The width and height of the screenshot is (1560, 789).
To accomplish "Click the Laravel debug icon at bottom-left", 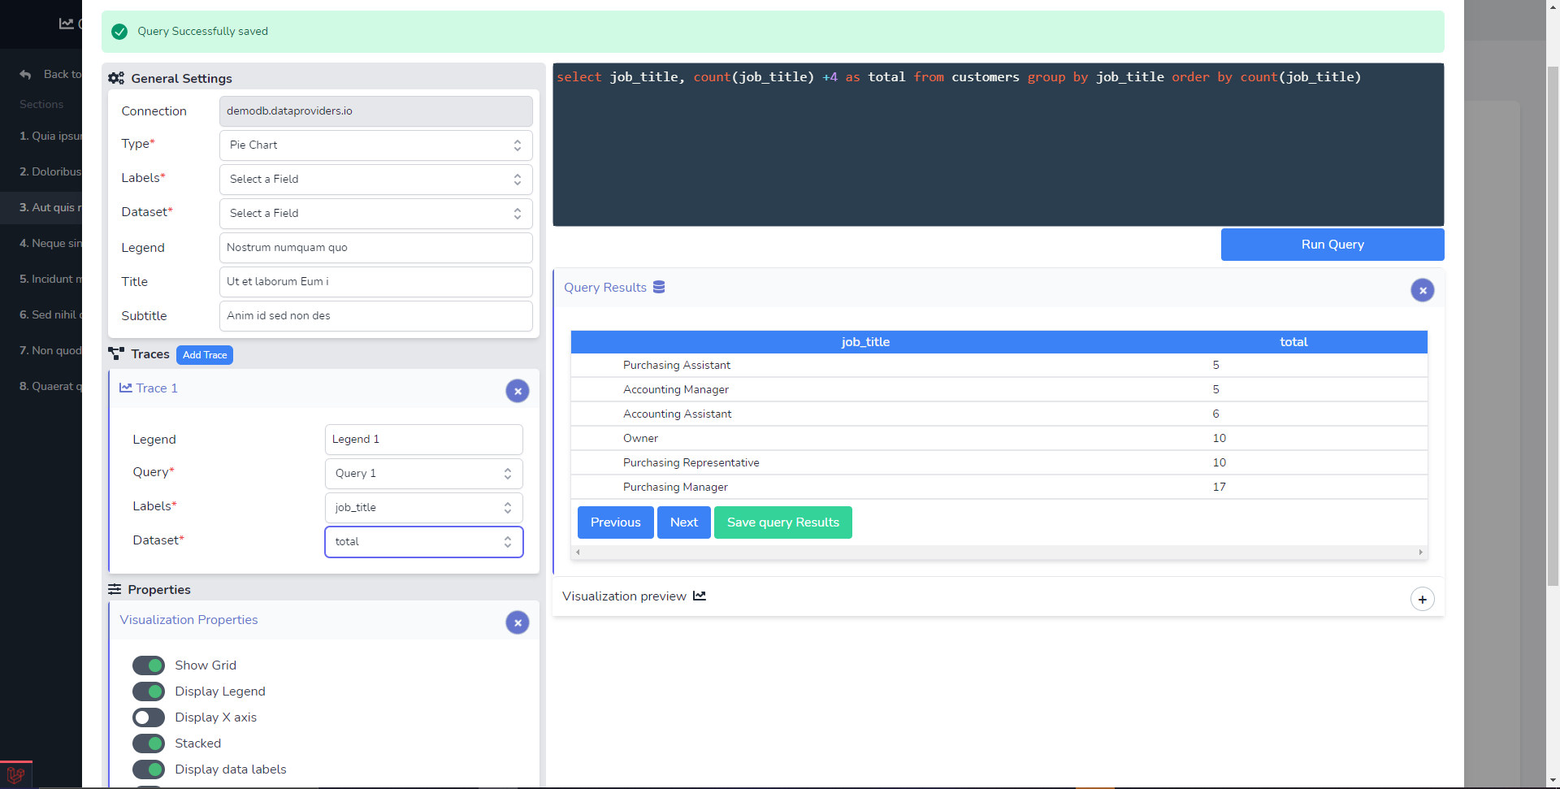I will tap(15, 775).
